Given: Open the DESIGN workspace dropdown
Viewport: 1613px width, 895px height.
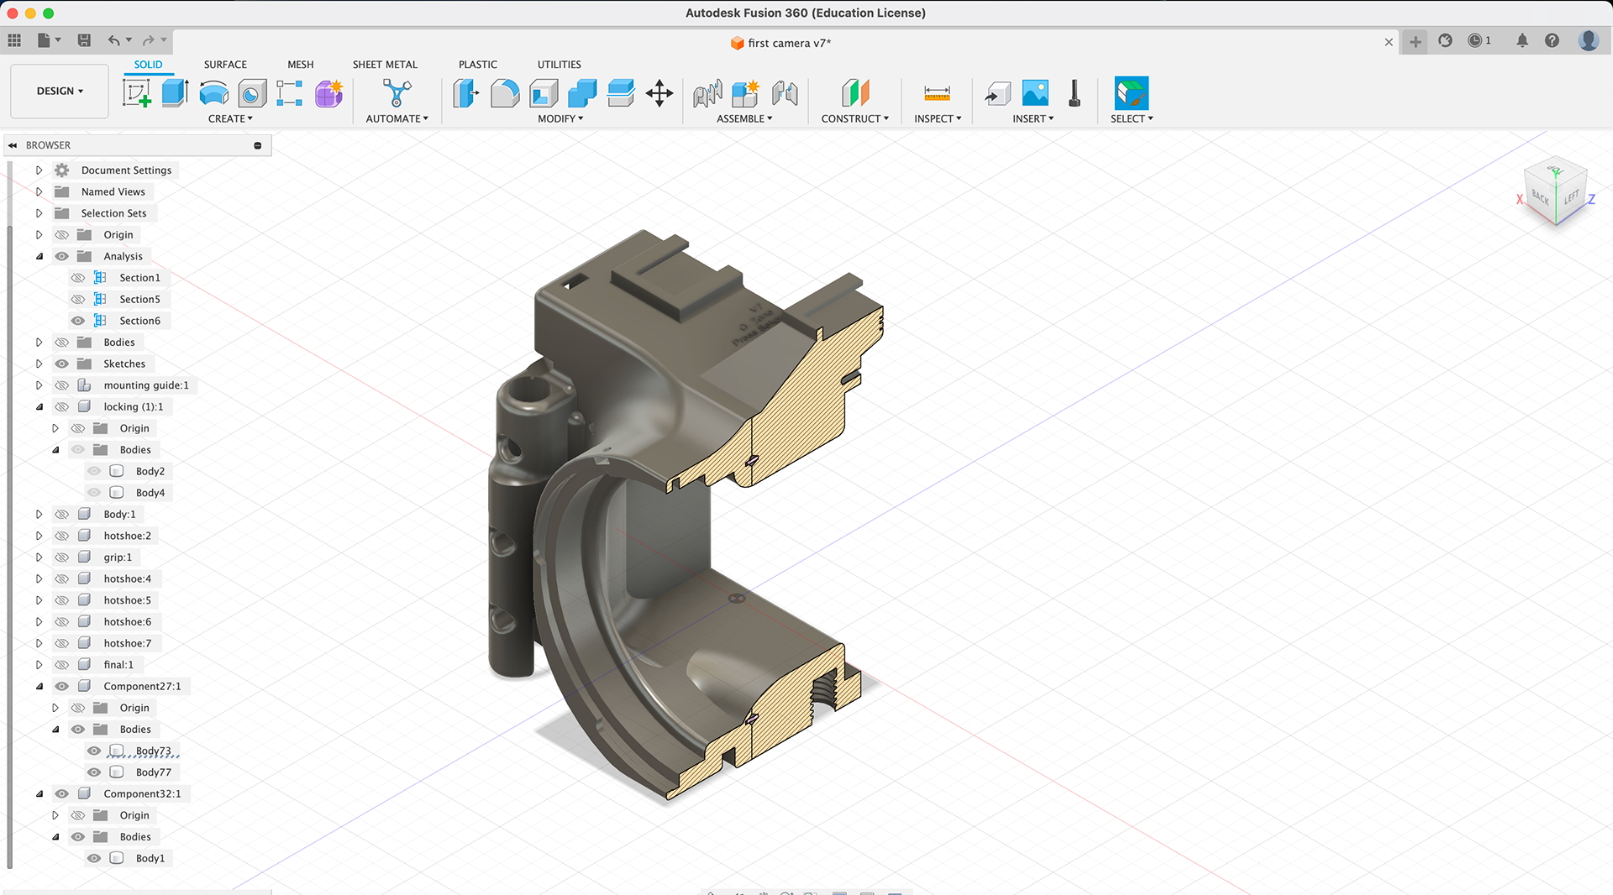Looking at the screenshot, I should click(x=60, y=91).
